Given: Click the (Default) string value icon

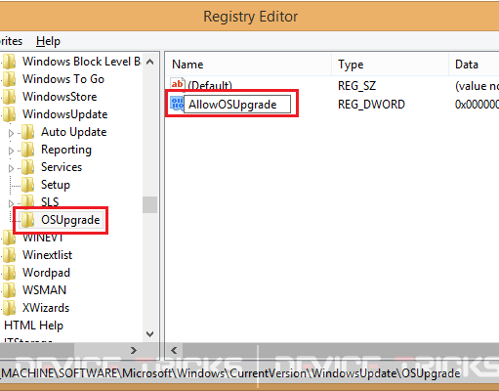Looking at the screenshot, I should pos(178,84).
